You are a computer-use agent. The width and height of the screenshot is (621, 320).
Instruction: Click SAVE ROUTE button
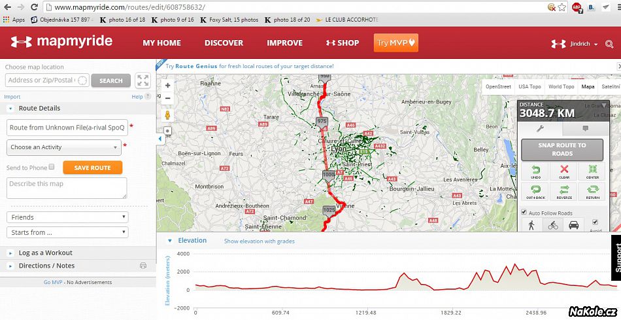(x=93, y=168)
